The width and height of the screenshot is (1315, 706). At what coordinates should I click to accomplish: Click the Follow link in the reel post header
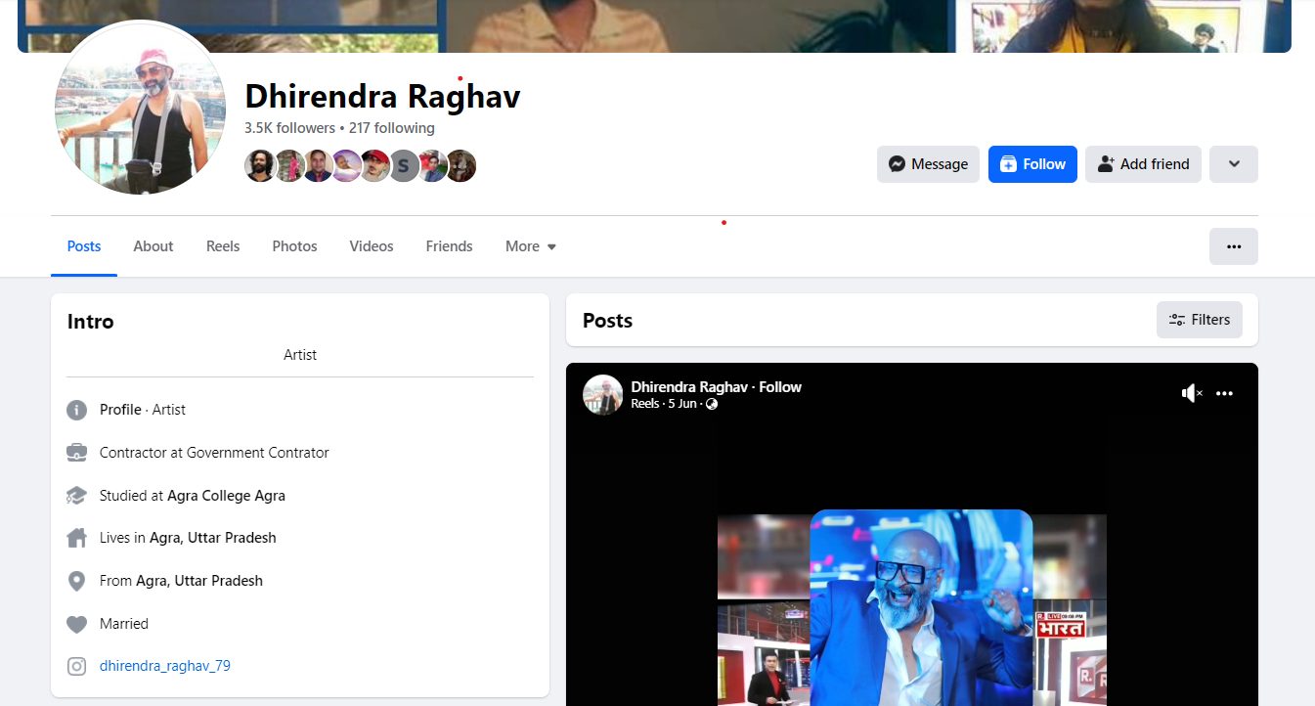(x=780, y=387)
